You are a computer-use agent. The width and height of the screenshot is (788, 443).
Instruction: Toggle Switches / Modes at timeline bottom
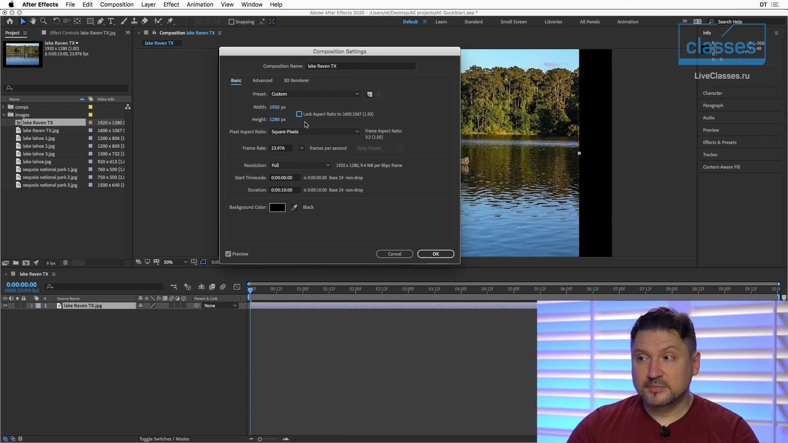click(x=164, y=439)
